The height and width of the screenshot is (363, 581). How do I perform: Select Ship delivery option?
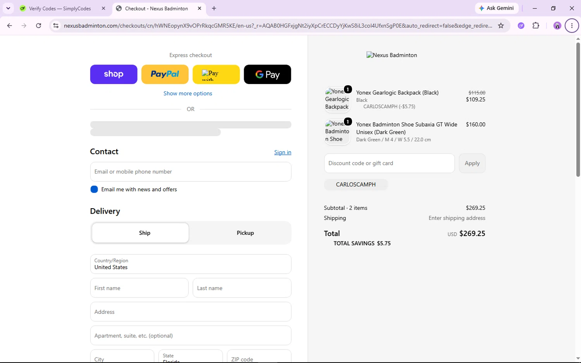click(x=140, y=233)
